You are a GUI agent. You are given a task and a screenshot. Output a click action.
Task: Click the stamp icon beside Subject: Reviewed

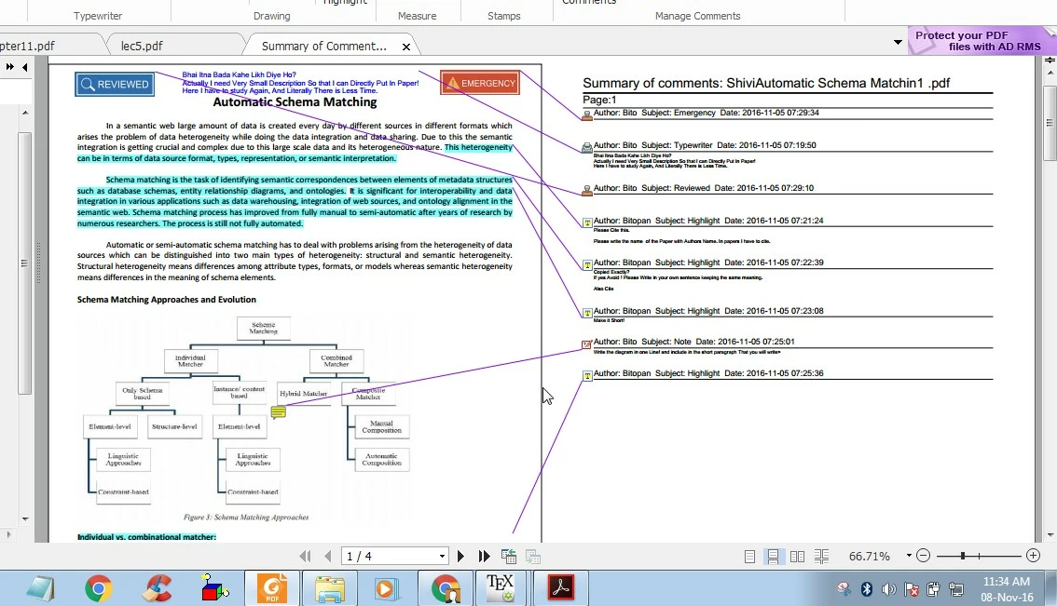tap(587, 191)
